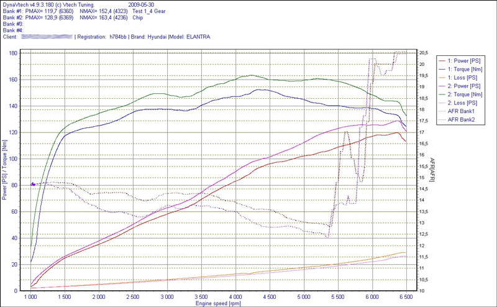This screenshot has height=307, width=497.
Task: Click the 2: Torque [Nm] legend item
Action: [465, 94]
